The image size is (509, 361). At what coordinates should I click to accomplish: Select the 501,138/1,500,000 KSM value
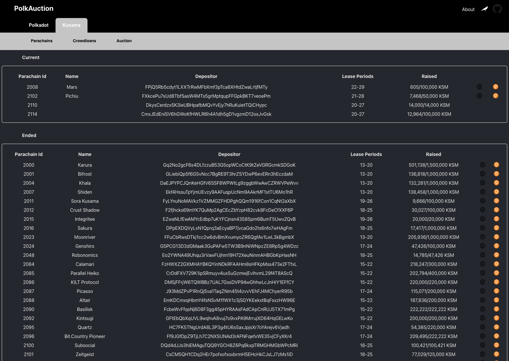pyautogui.click(x=433, y=165)
